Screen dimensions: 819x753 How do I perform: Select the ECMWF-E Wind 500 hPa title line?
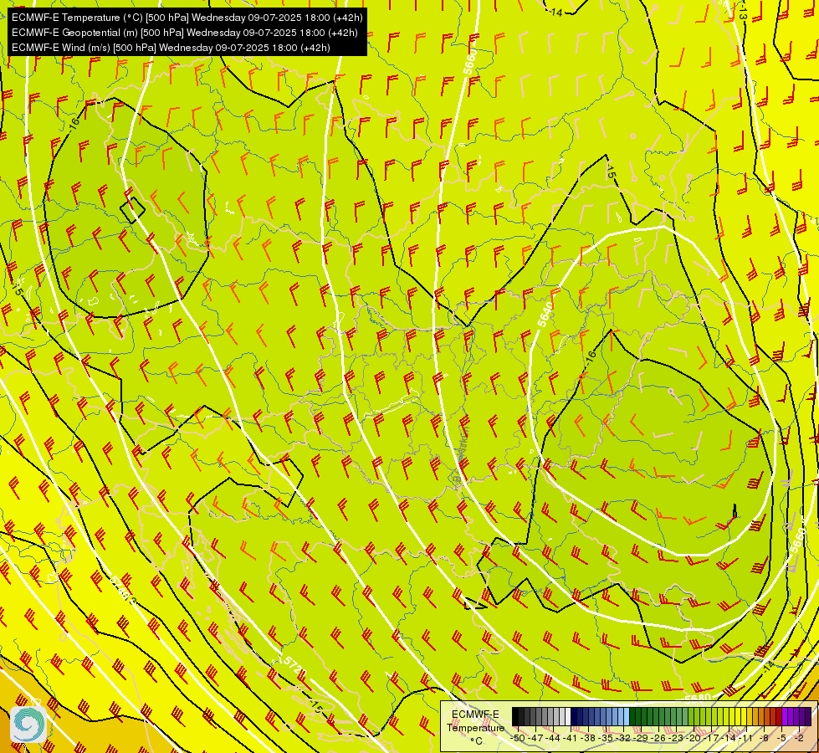[x=171, y=48]
